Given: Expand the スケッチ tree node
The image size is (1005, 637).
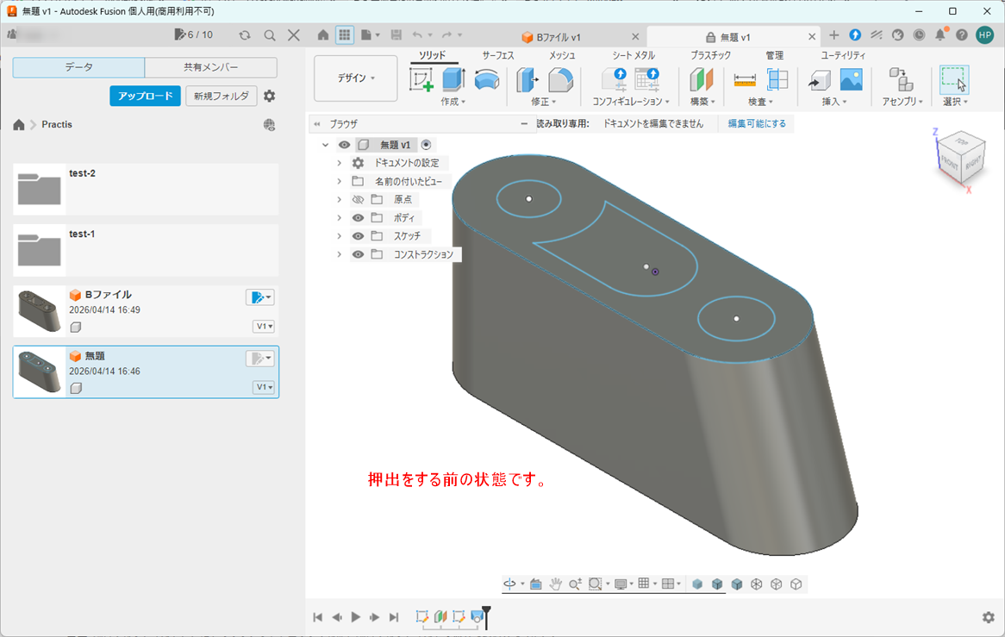Looking at the screenshot, I should 339,236.
